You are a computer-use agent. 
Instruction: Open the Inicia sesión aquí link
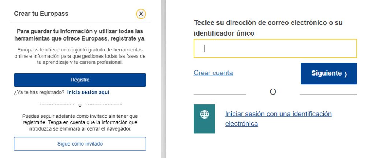(88, 92)
